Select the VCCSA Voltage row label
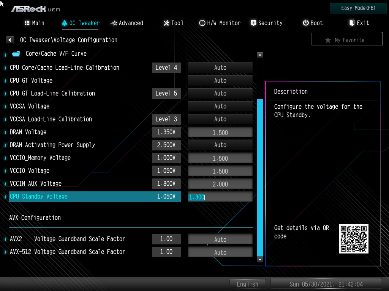Image resolution: width=389 pixels, height=291 pixels. point(30,106)
